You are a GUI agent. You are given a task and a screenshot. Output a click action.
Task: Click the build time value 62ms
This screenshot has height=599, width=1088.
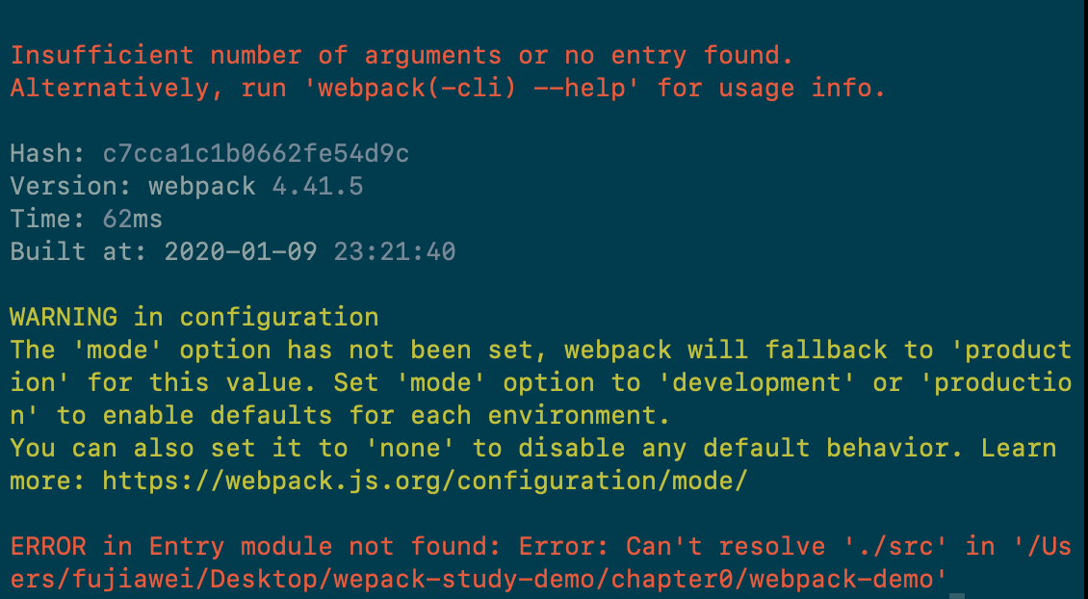133,219
